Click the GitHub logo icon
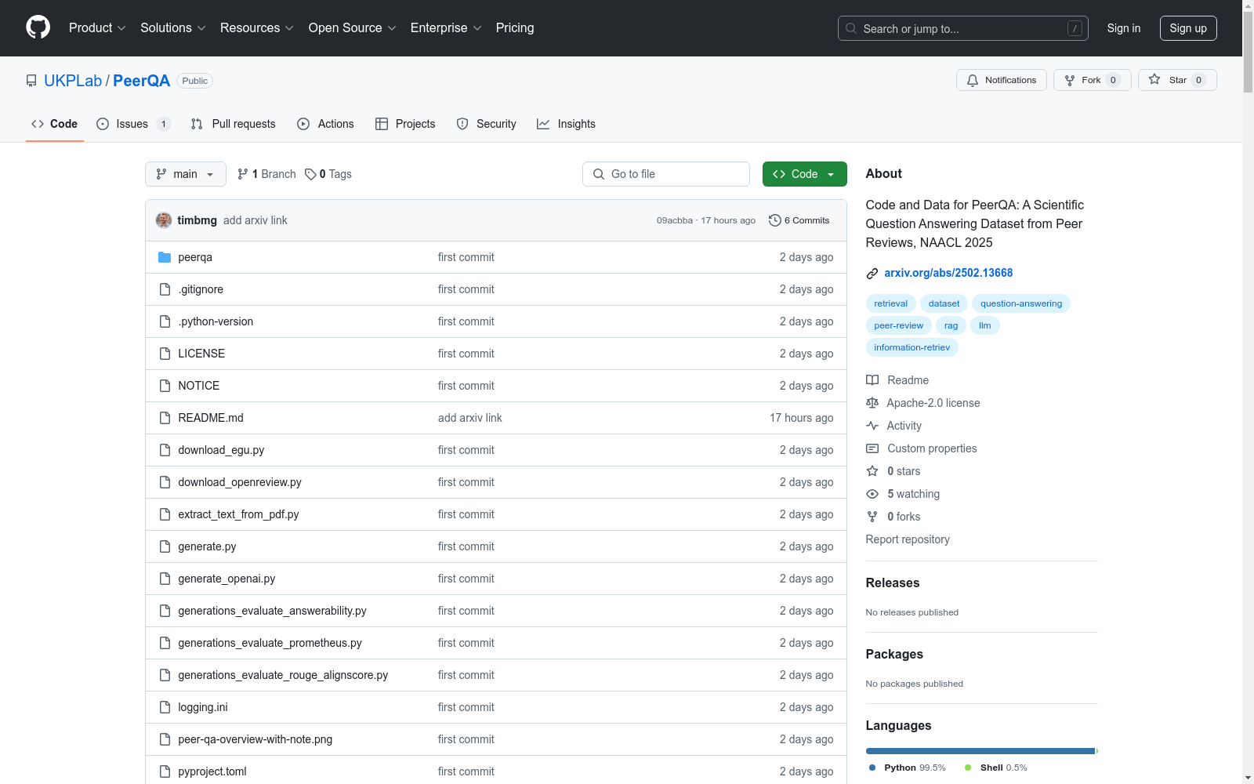Screen dimensions: 1254x784 (38, 27)
